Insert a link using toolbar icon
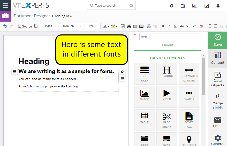Screen dimensions: 227x146 149,26
